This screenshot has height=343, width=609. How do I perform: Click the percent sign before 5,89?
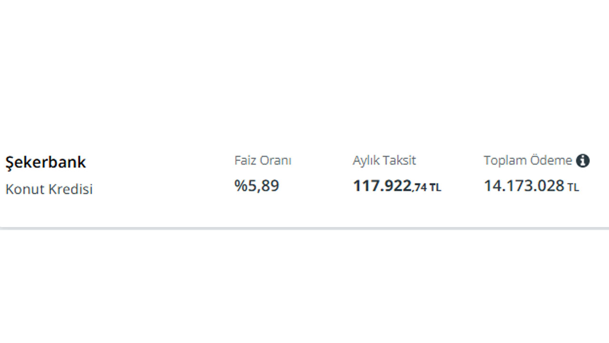click(x=239, y=186)
